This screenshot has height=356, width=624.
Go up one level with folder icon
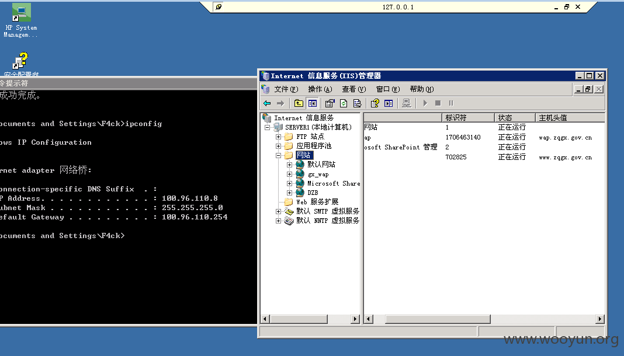tap(299, 103)
